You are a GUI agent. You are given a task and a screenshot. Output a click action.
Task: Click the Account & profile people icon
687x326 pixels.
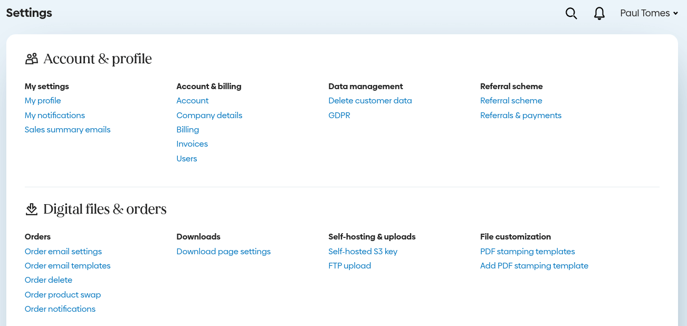tap(32, 59)
